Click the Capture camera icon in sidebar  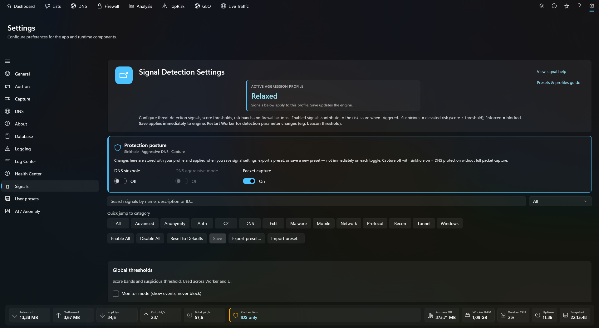click(7, 99)
